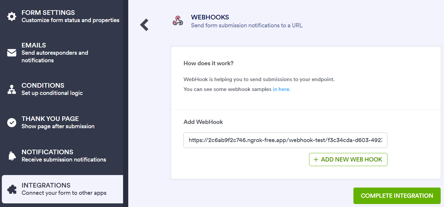Click the Integrations puzzle piece icon

12,189
